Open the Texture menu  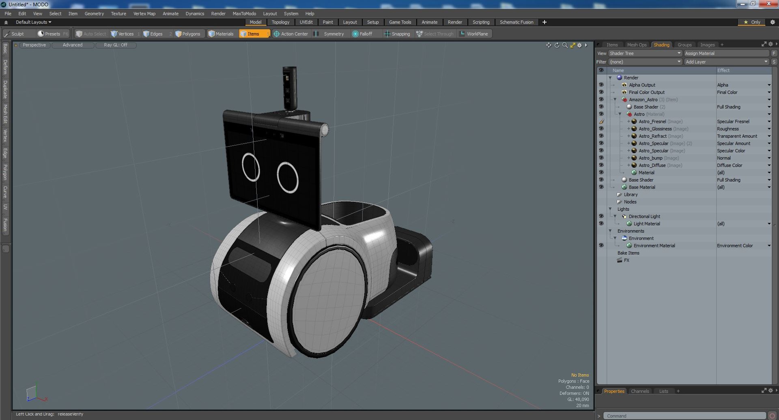coord(118,13)
